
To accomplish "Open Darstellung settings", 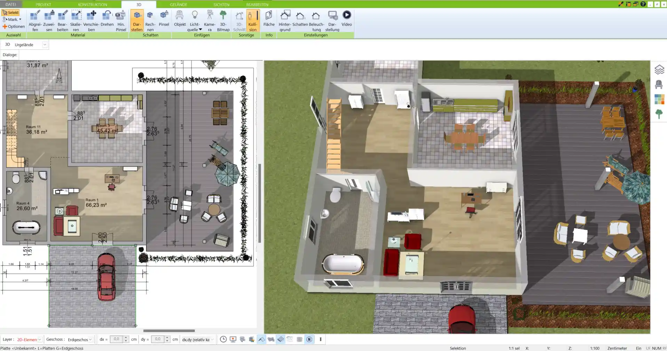I will tap(332, 21).
